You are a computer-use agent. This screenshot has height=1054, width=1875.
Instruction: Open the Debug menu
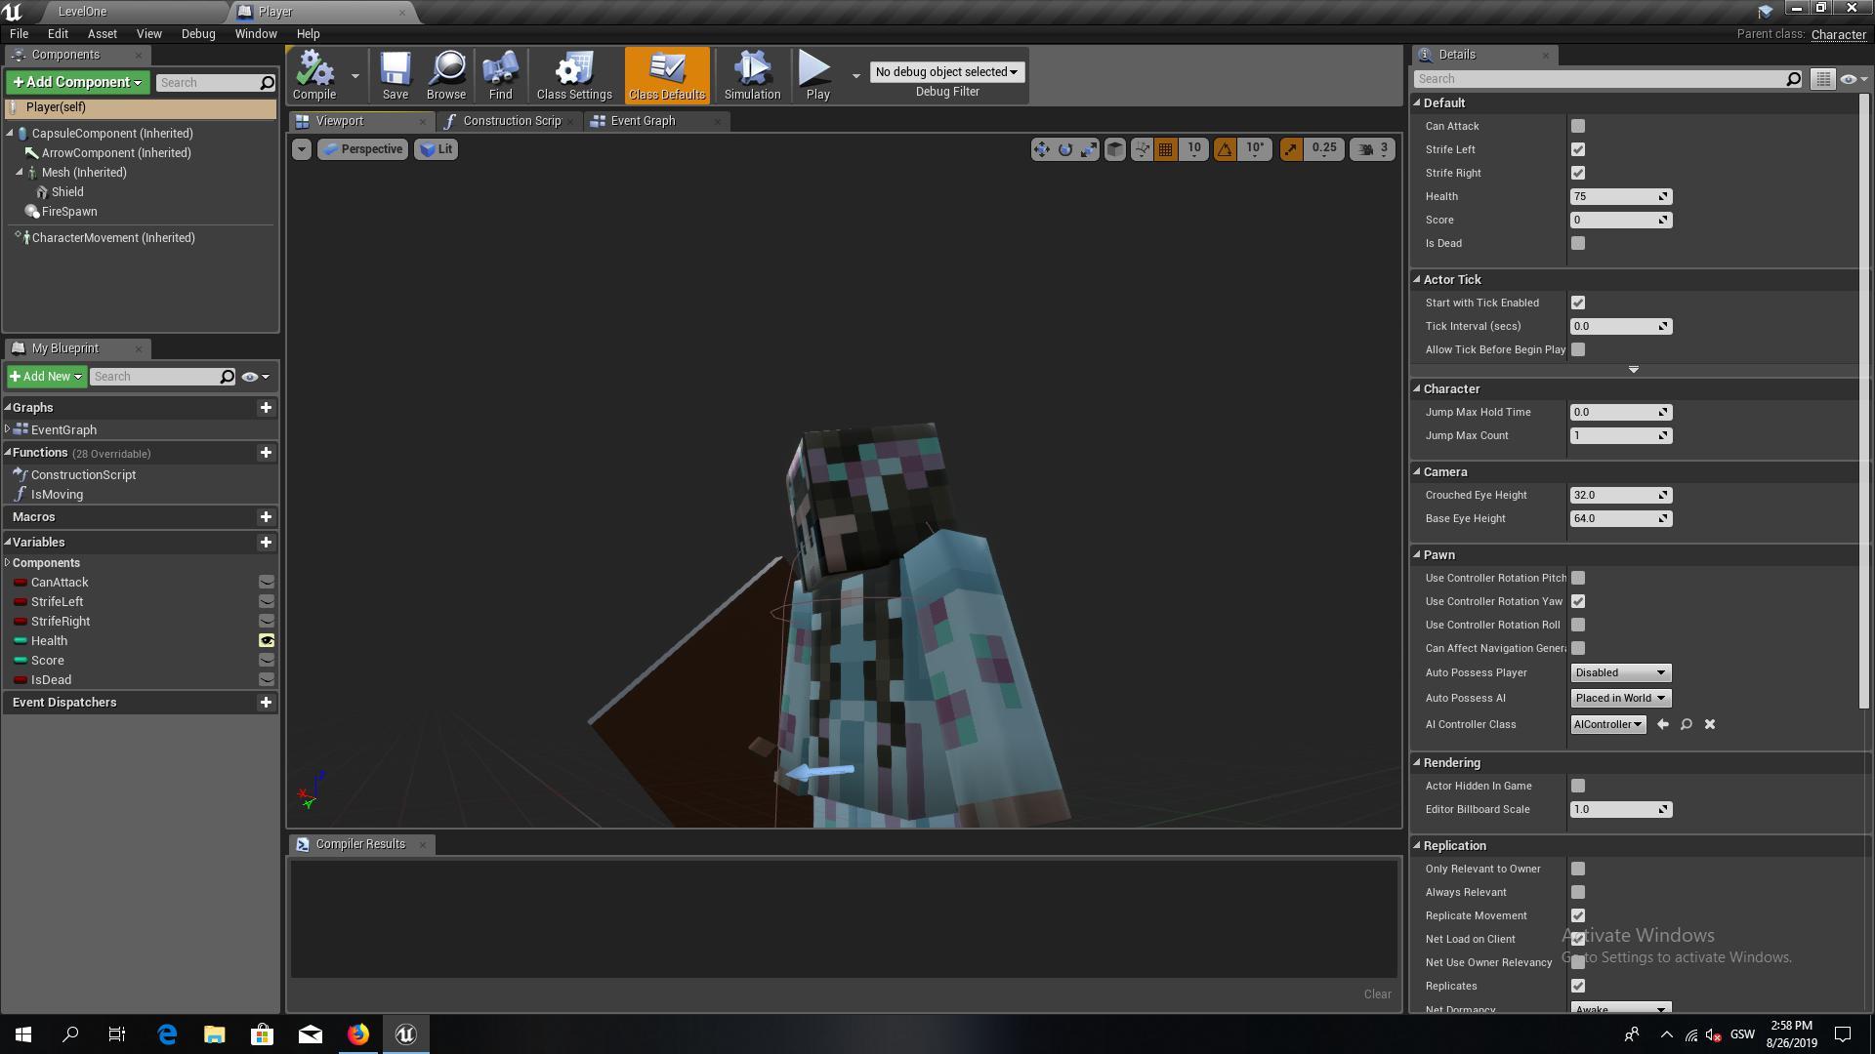coord(198,33)
